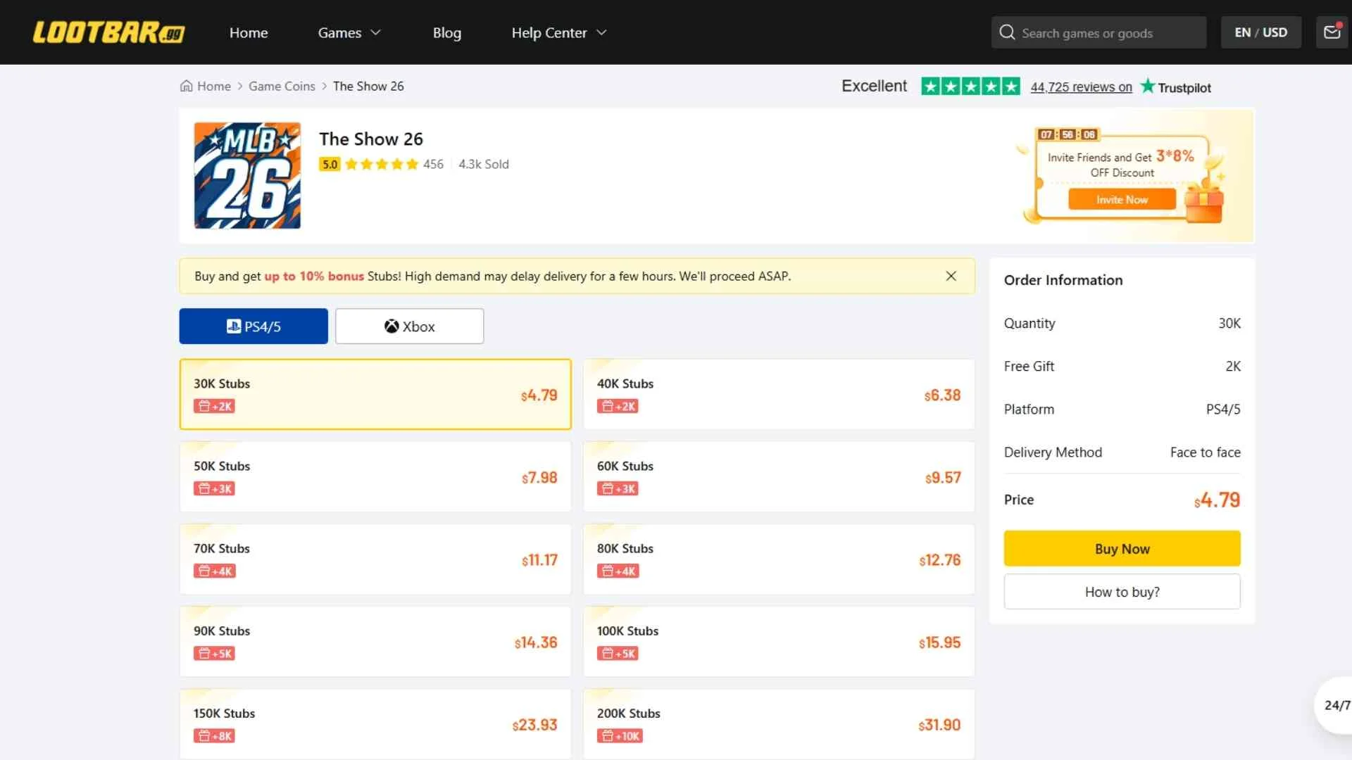Click the $31.90 price of 200K Stubs
Viewport: 1352px width, 760px height.
(939, 725)
